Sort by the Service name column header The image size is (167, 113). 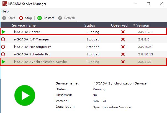coord(24,25)
